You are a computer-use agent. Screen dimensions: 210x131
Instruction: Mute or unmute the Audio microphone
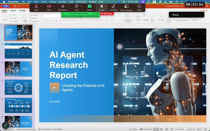(x=36, y=6)
